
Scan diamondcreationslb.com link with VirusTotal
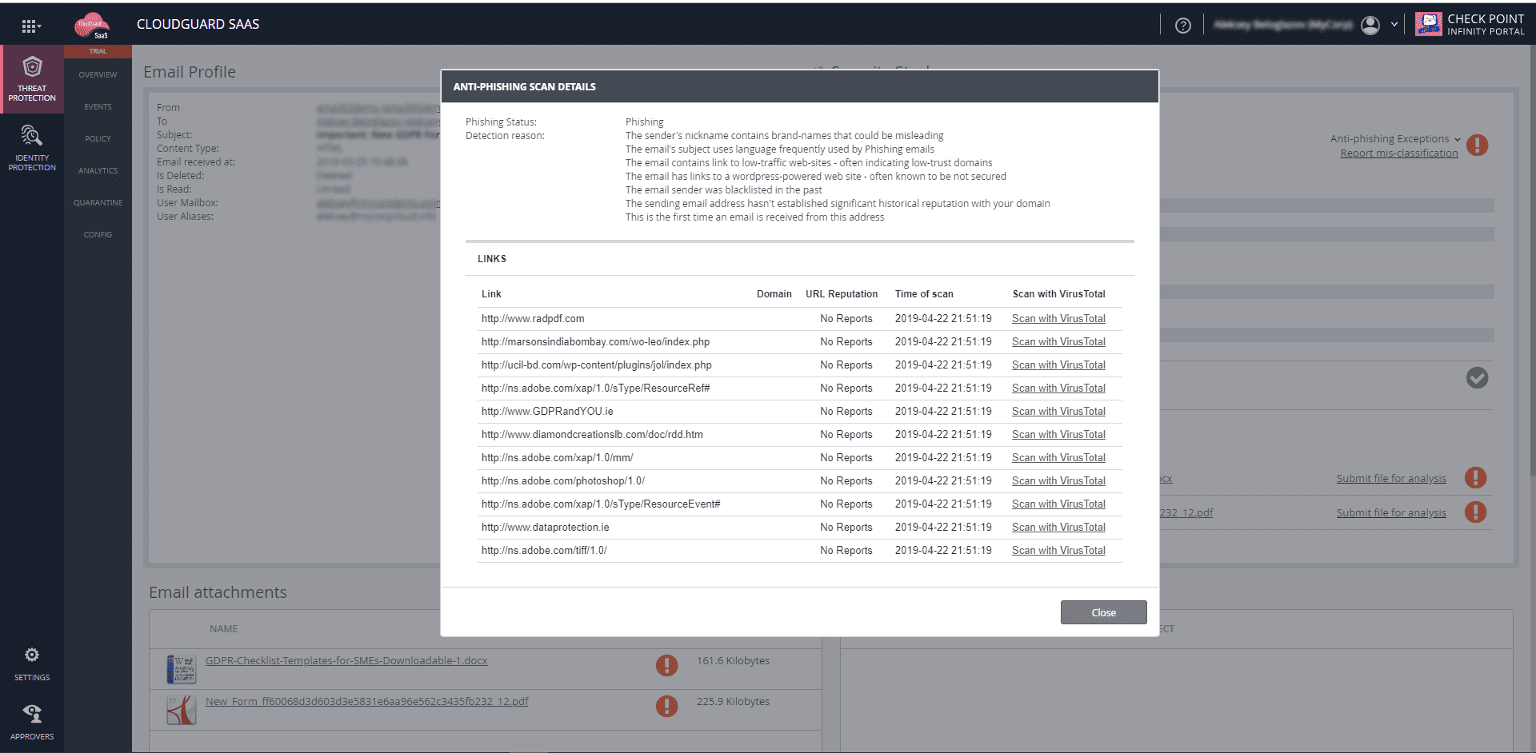pos(1058,435)
